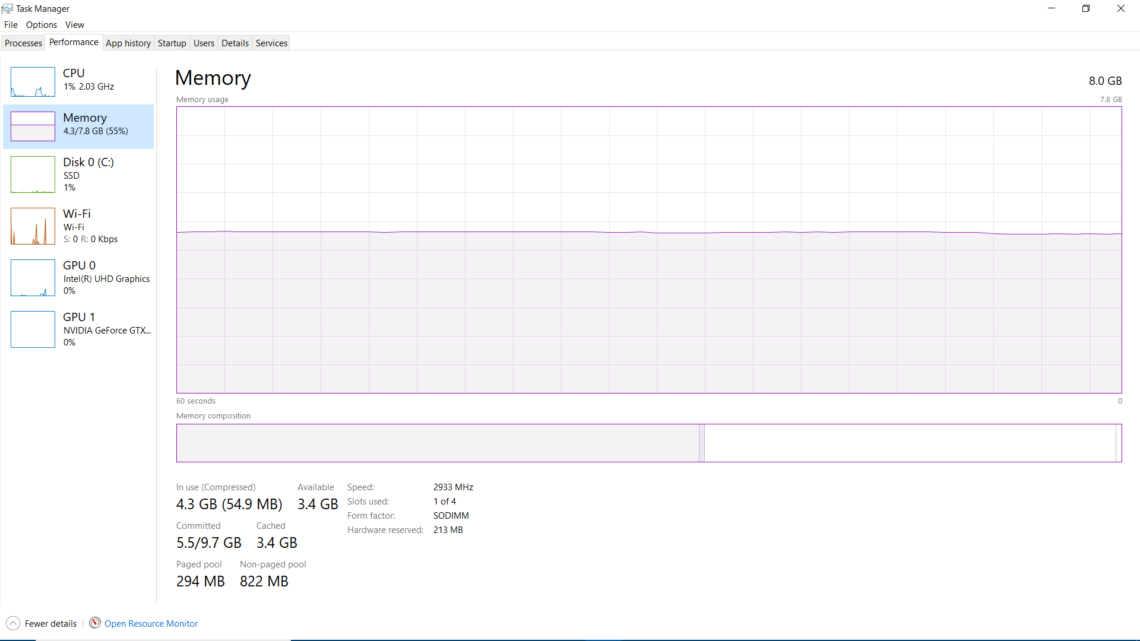The height and width of the screenshot is (641, 1140).
Task: Select the GPU 0 Intel graph thumbnail
Action: (33, 278)
